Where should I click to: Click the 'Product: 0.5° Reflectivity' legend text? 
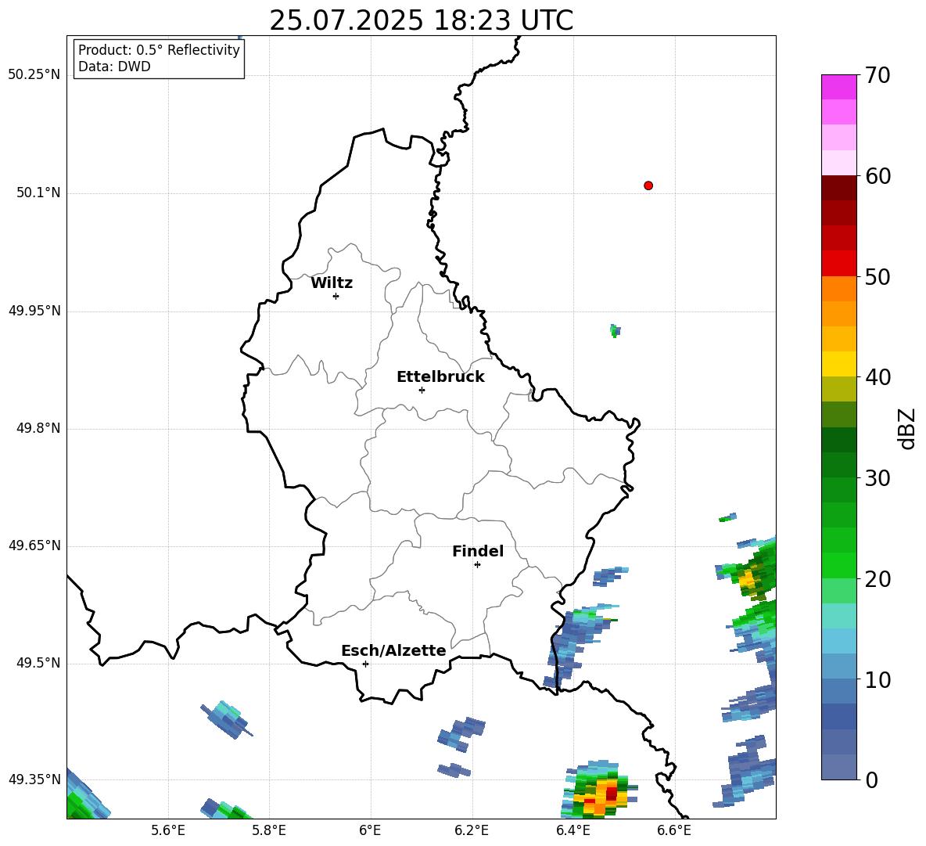(159, 50)
